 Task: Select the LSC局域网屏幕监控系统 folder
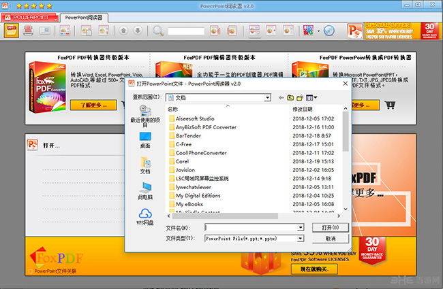[198, 178]
